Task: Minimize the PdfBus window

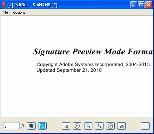Action: pyautogui.click(x=133, y=5)
